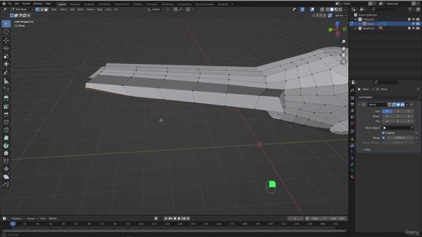This screenshot has height=237, width=422.
Task: Open the Face menu in viewport header
Action: point(108,9)
